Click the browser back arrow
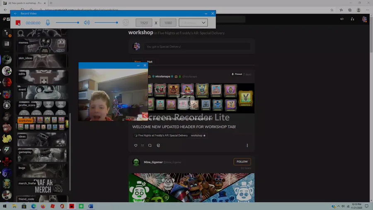Viewport: 373px width, 210px height. pyautogui.click(x=5, y=10)
